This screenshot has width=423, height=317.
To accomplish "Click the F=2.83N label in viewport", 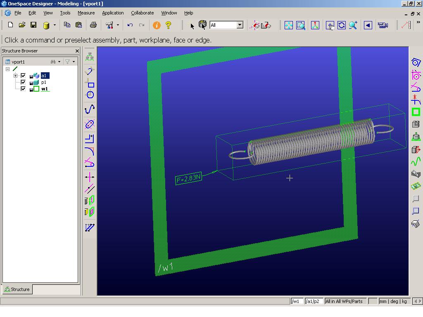I will click(x=188, y=178).
